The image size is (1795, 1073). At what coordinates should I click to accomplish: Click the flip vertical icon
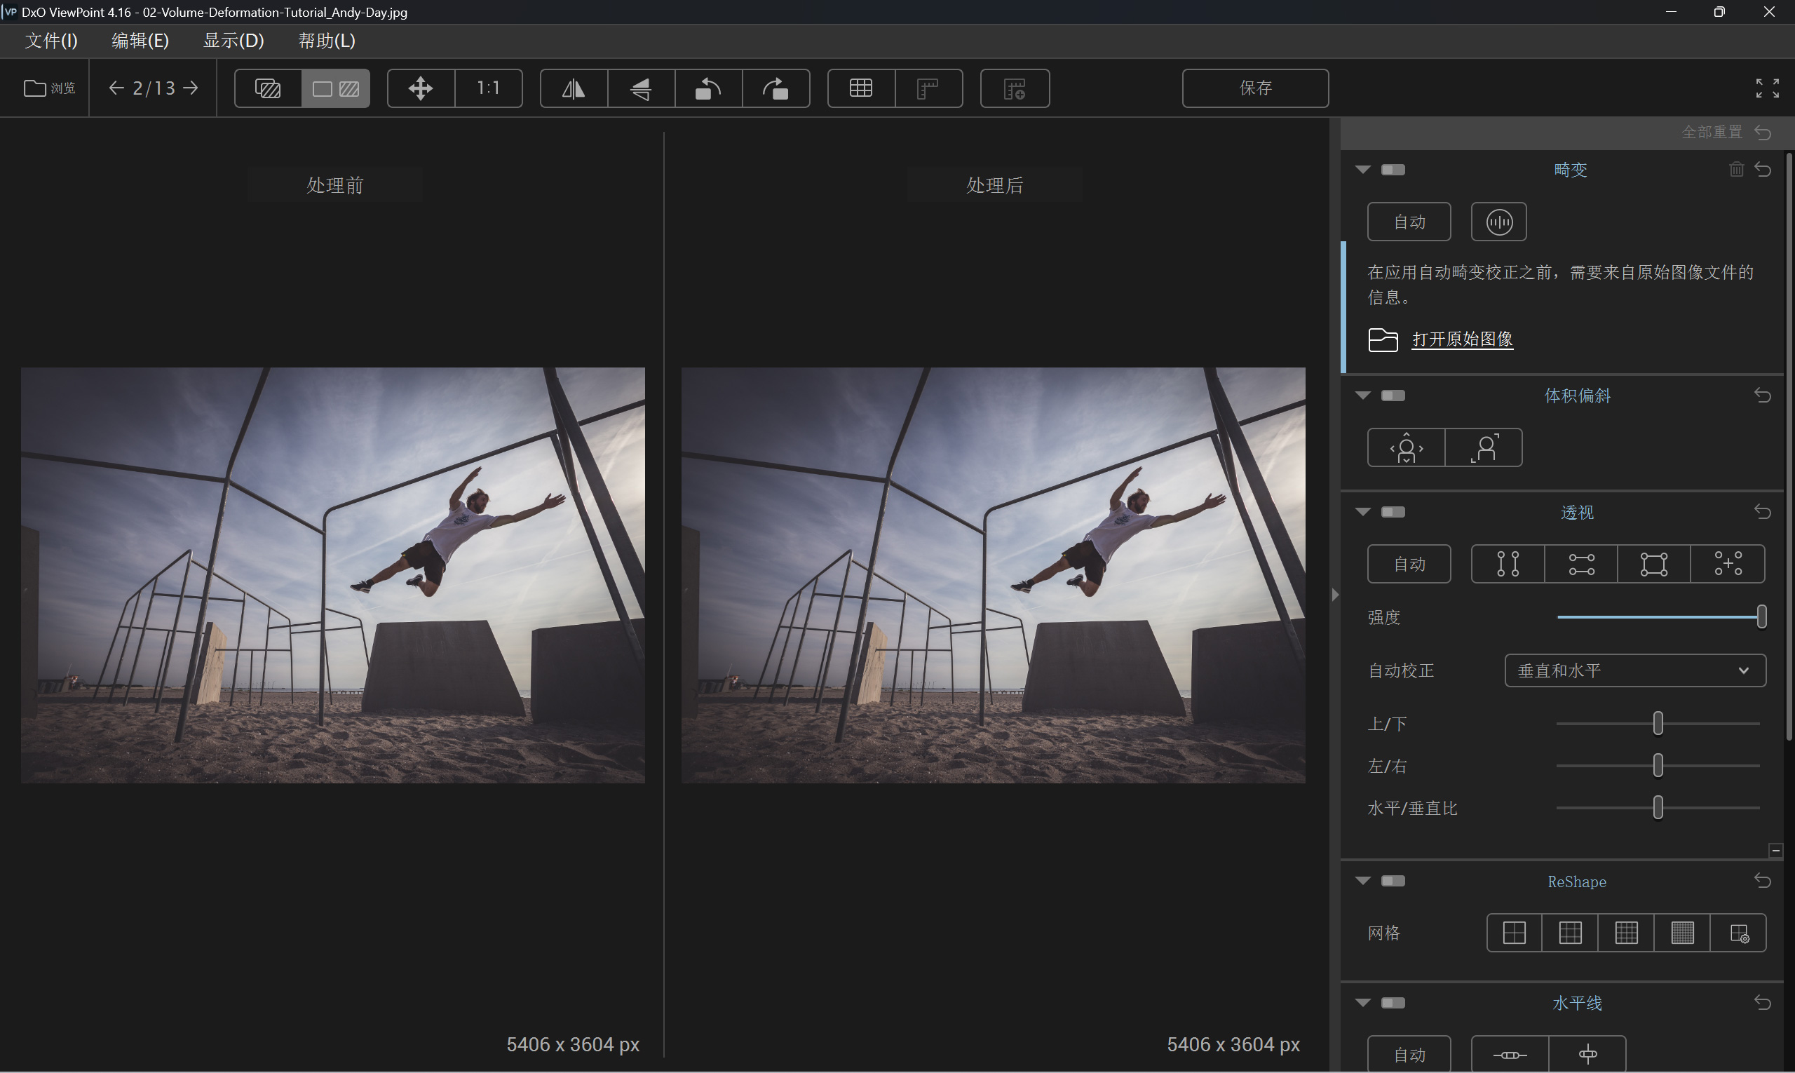point(640,88)
